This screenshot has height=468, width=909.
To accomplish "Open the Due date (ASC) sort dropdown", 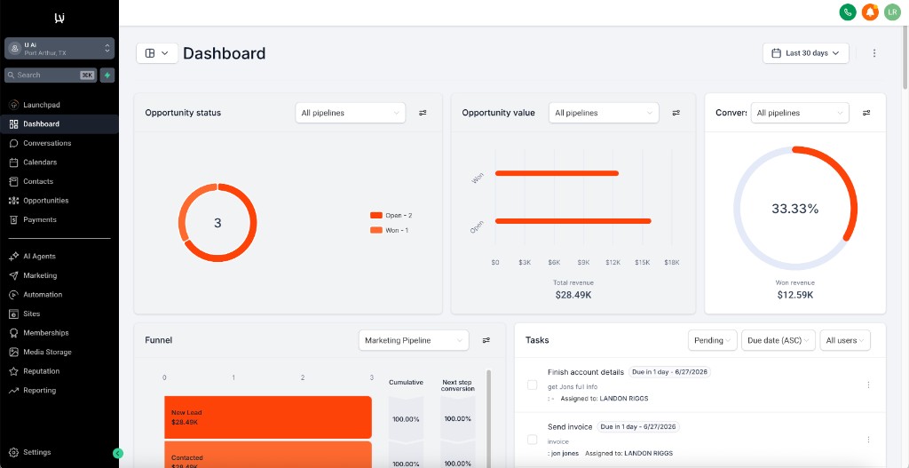I will [x=779, y=340].
